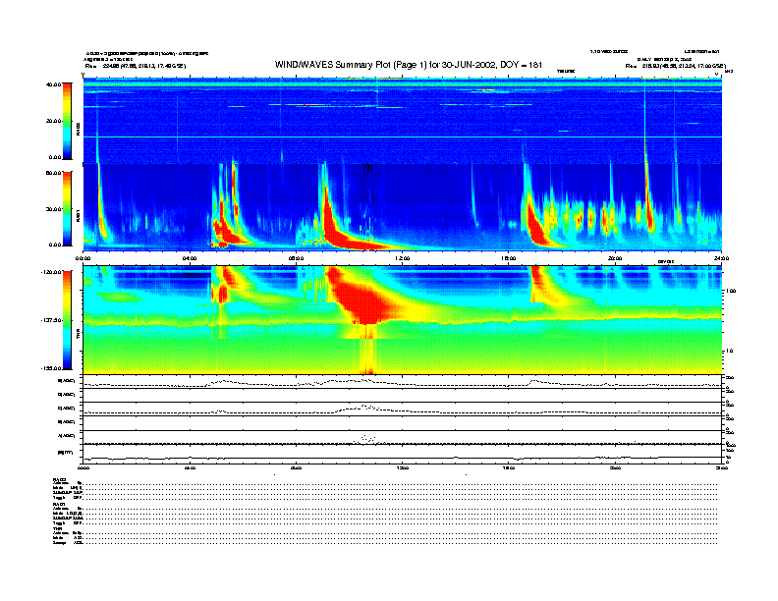Click the RAD2 header in status table
This screenshot has width=778, height=601.
point(59,479)
